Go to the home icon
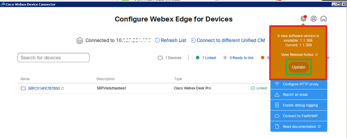This screenshot has width=347, height=138. pos(323,19)
